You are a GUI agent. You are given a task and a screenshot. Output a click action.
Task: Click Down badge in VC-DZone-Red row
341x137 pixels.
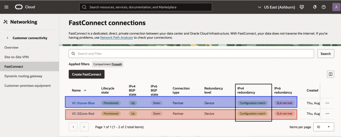157,113
